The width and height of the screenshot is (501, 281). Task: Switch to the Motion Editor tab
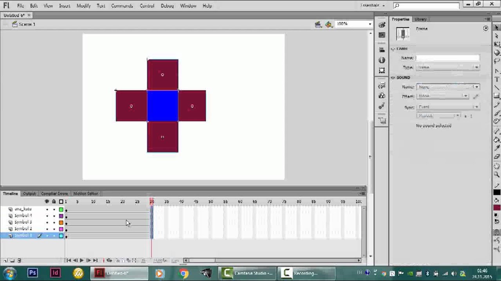point(85,194)
